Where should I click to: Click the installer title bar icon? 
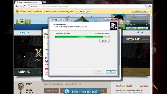50,20
